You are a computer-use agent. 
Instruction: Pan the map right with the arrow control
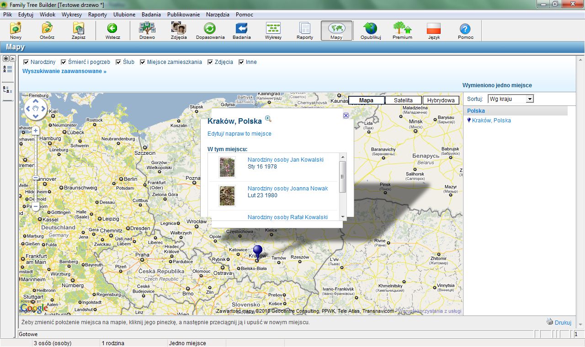pos(43,109)
